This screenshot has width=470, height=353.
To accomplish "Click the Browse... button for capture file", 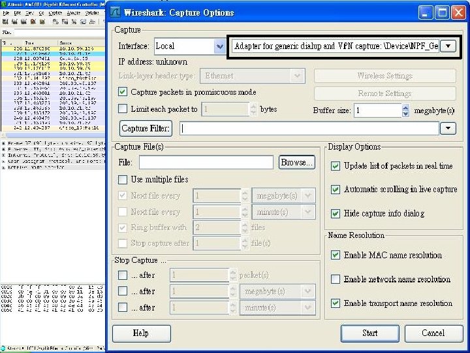I will pyautogui.click(x=297, y=162).
